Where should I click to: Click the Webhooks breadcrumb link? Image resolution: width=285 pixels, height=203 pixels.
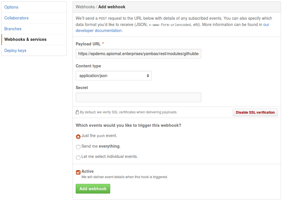tap(85, 7)
